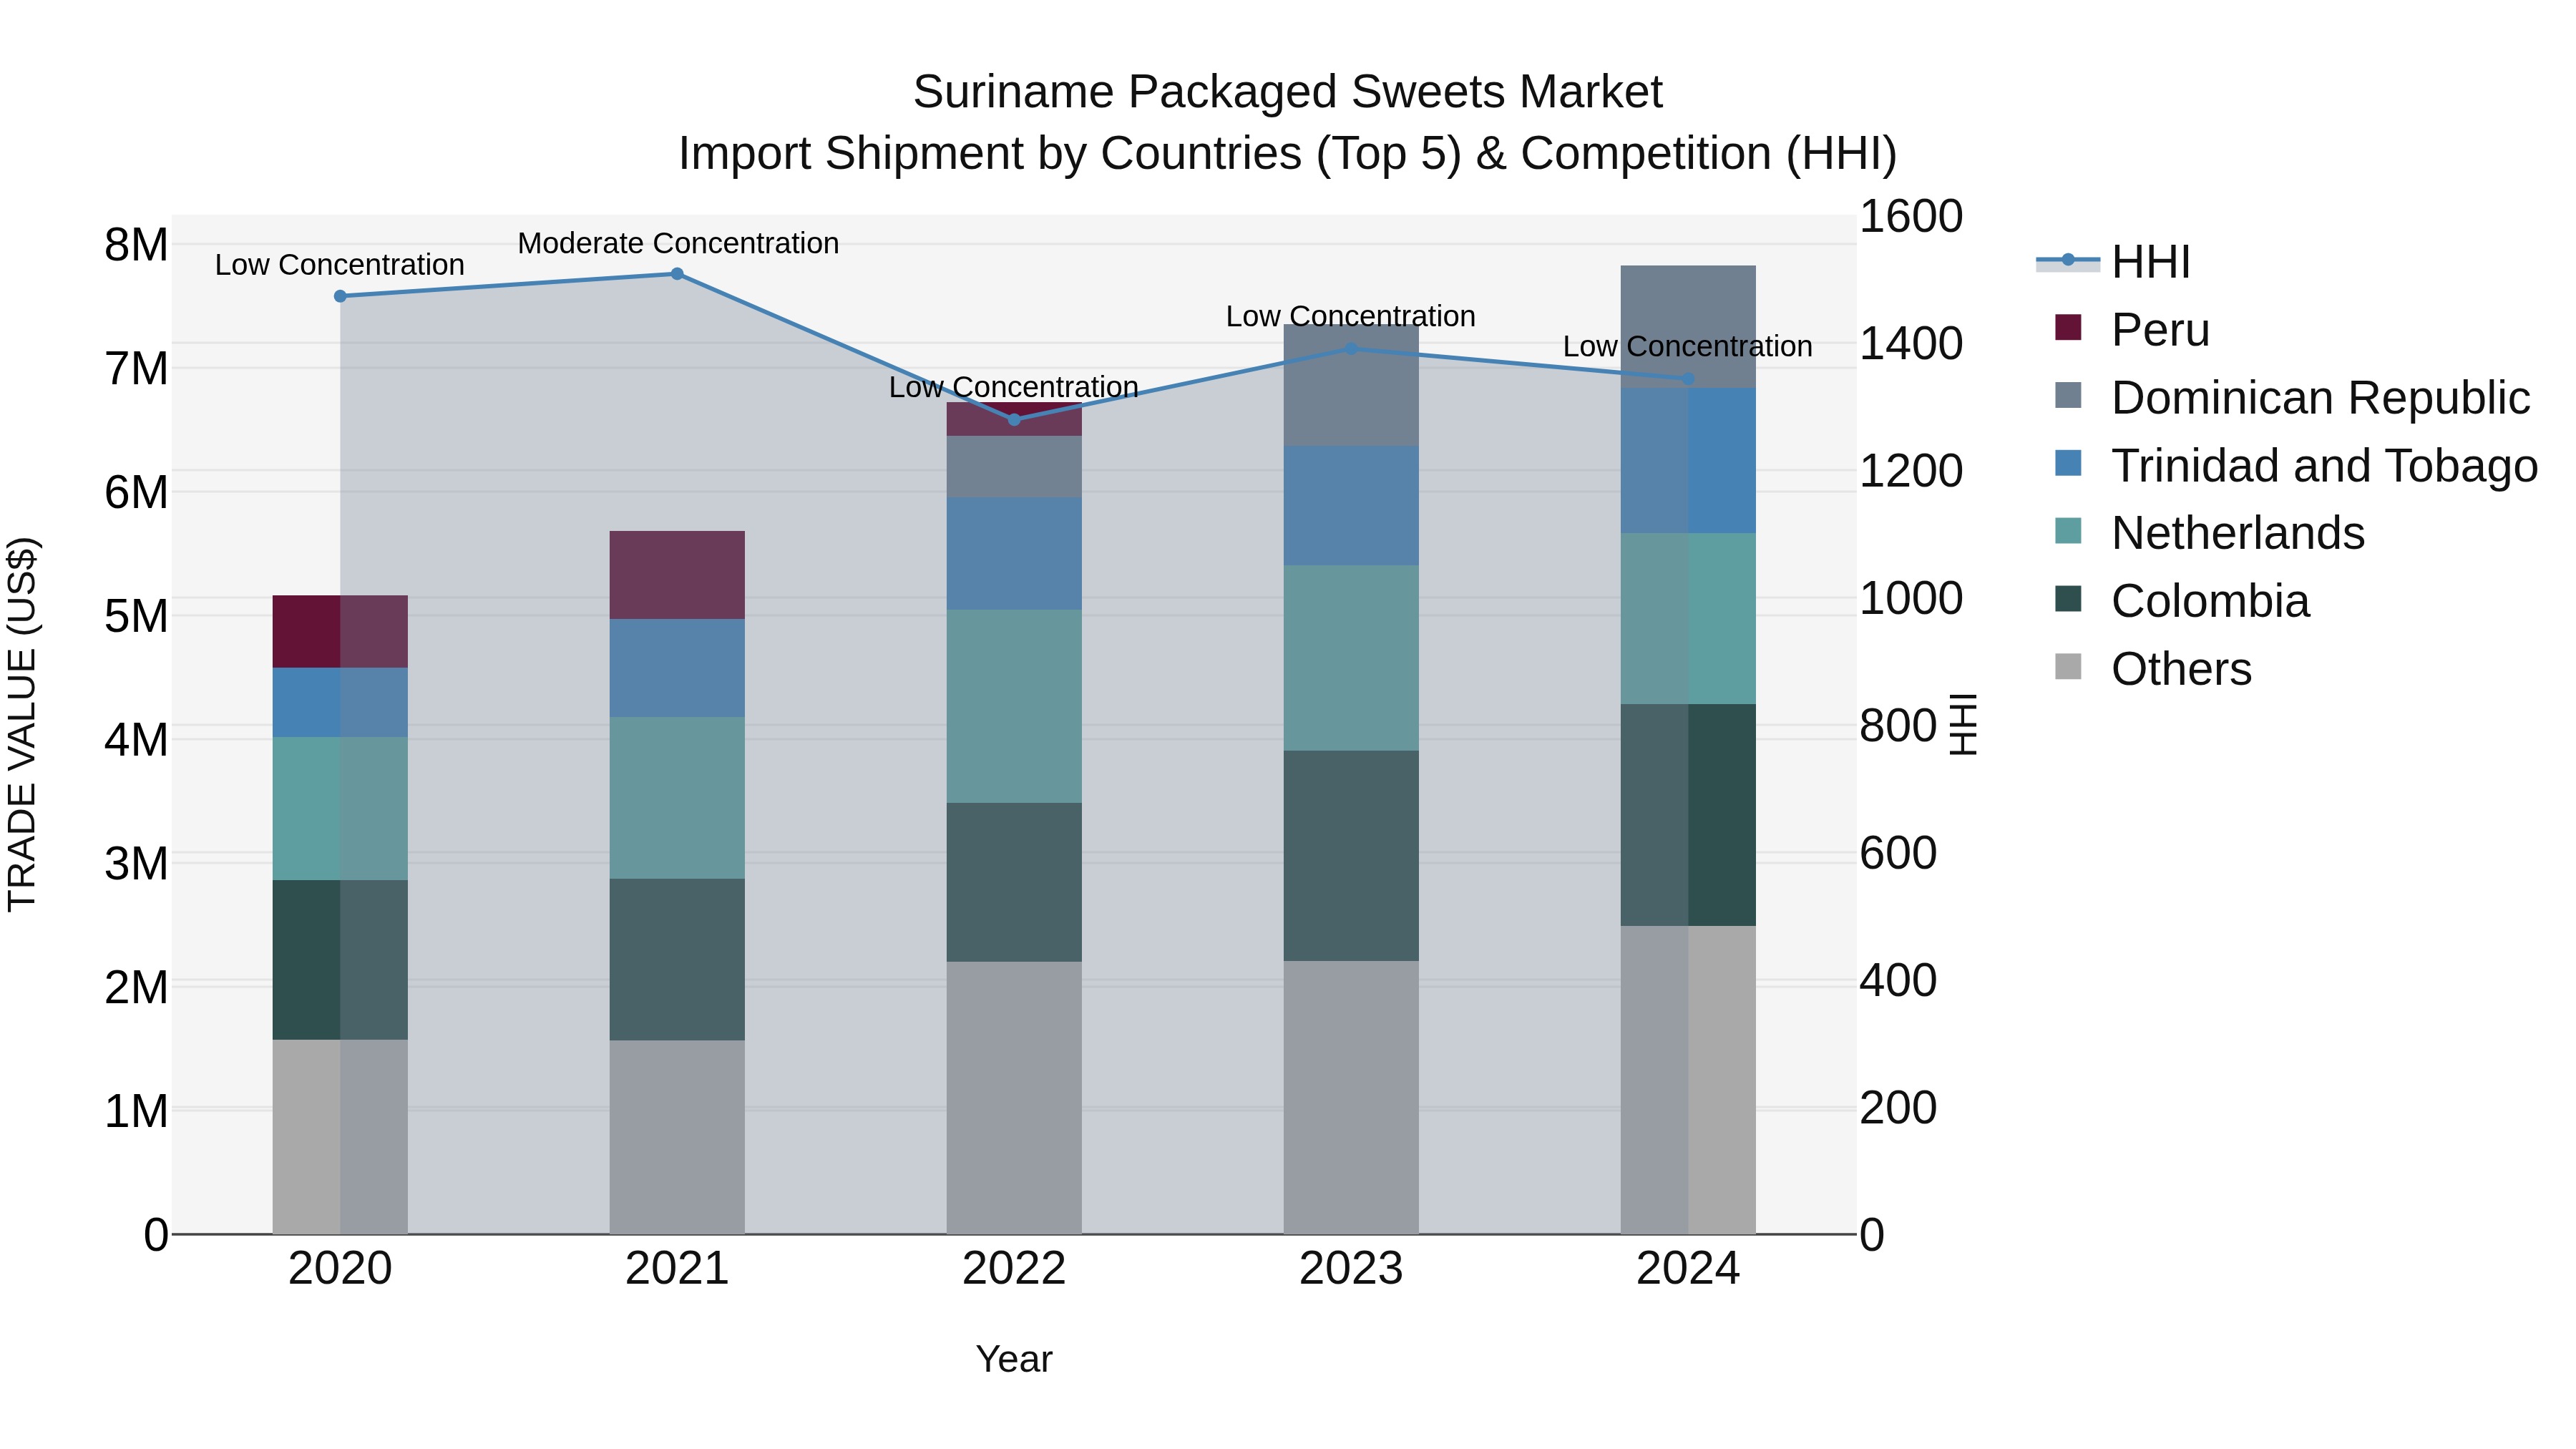
Task: Click the HHI data point for 2020
Action: click(x=340, y=296)
